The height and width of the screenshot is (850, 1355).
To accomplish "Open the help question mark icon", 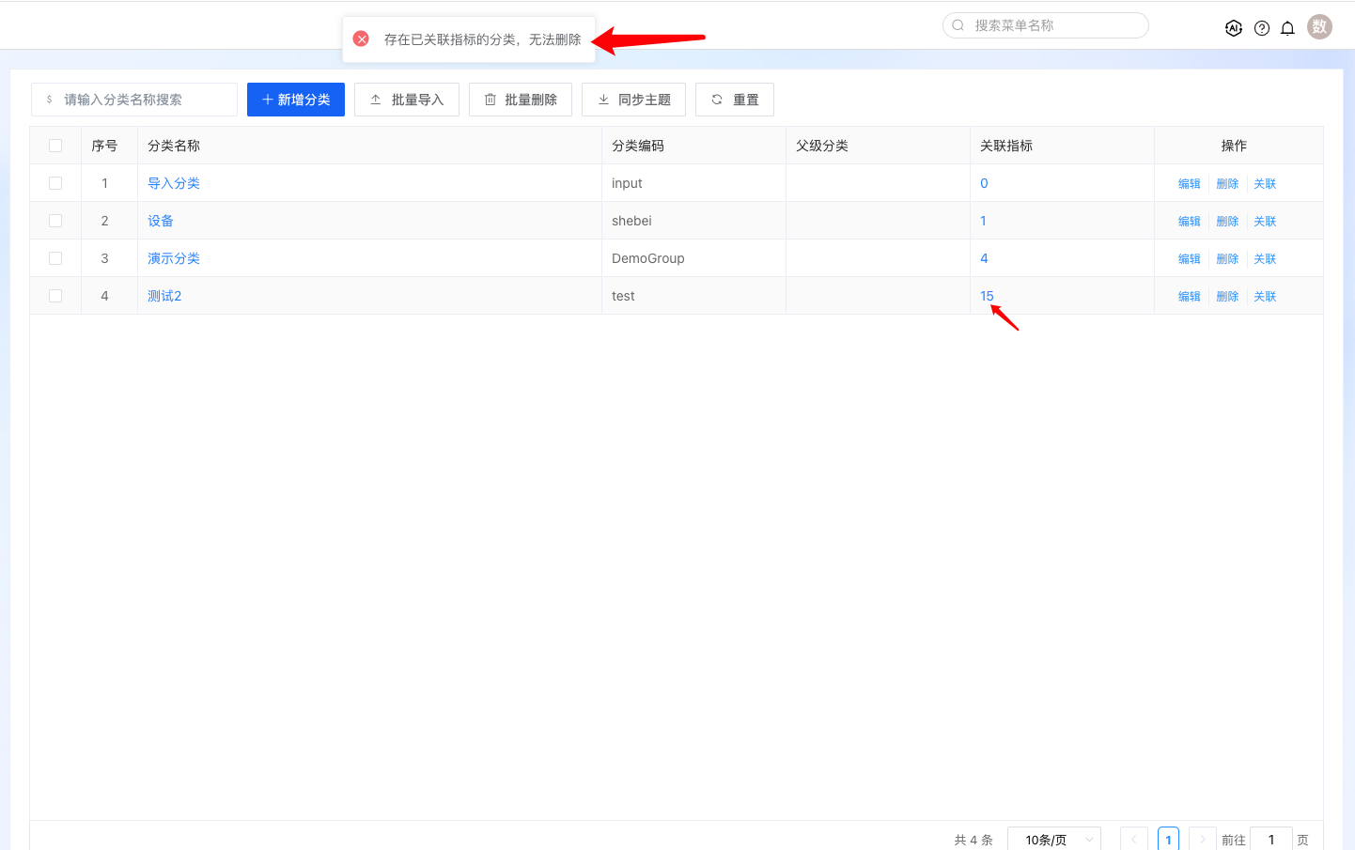I will [x=1262, y=28].
